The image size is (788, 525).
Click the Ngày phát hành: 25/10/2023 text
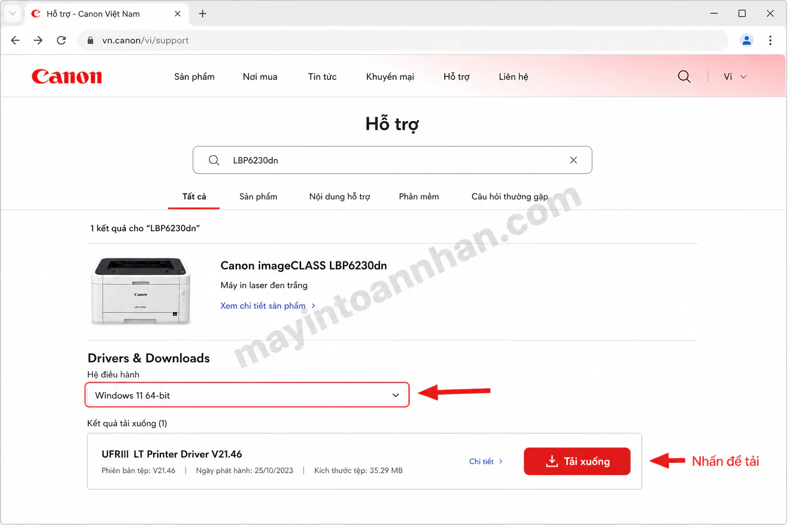pos(245,471)
